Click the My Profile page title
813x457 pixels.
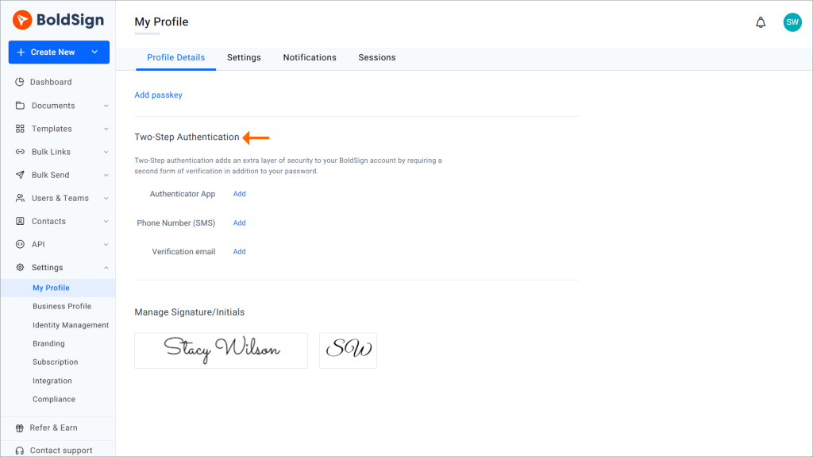[x=161, y=21]
